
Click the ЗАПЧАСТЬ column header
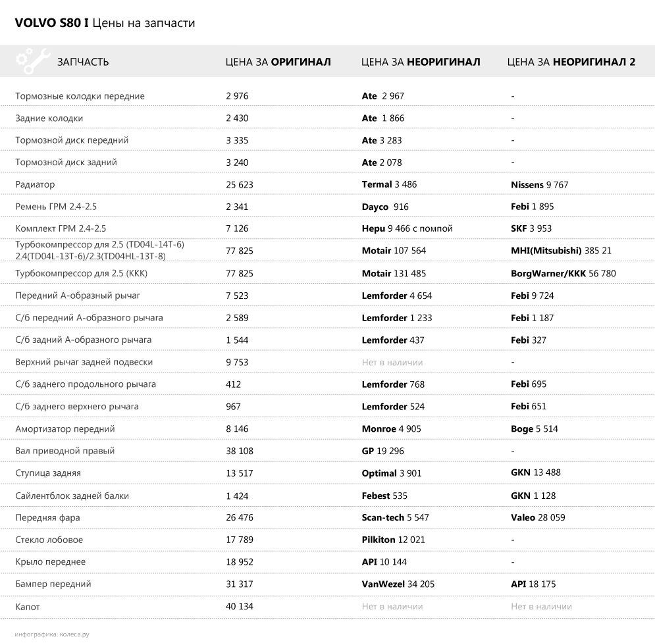pyautogui.click(x=83, y=62)
